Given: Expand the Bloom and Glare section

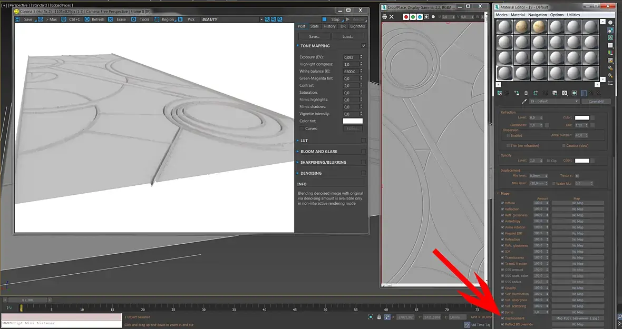Looking at the screenshot, I should pos(318,152).
